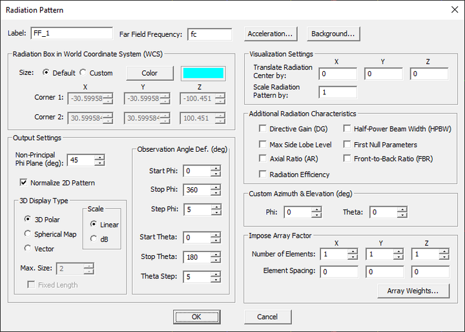Click the Scale Radiation Pattern field
The width and height of the screenshot is (465, 332).
[337, 92]
